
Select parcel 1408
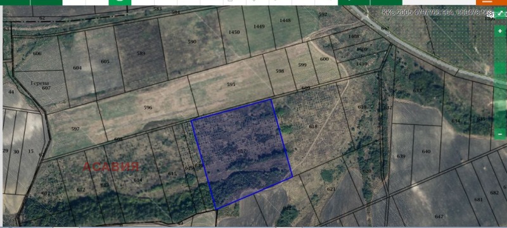pos(354,36)
